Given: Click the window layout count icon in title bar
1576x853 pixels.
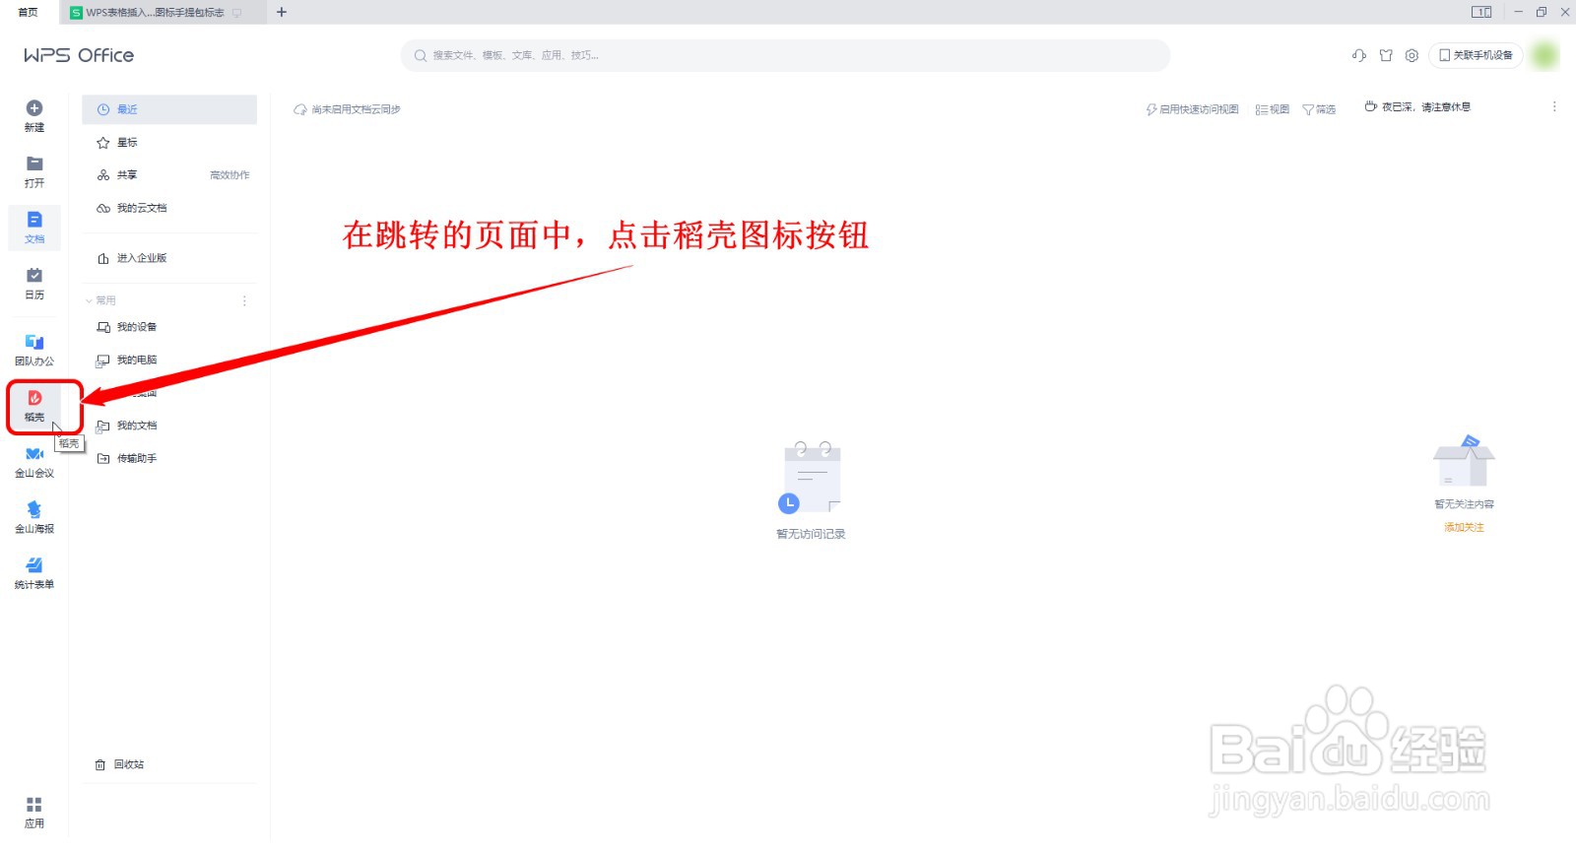Looking at the screenshot, I should [x=1482, y=12].
